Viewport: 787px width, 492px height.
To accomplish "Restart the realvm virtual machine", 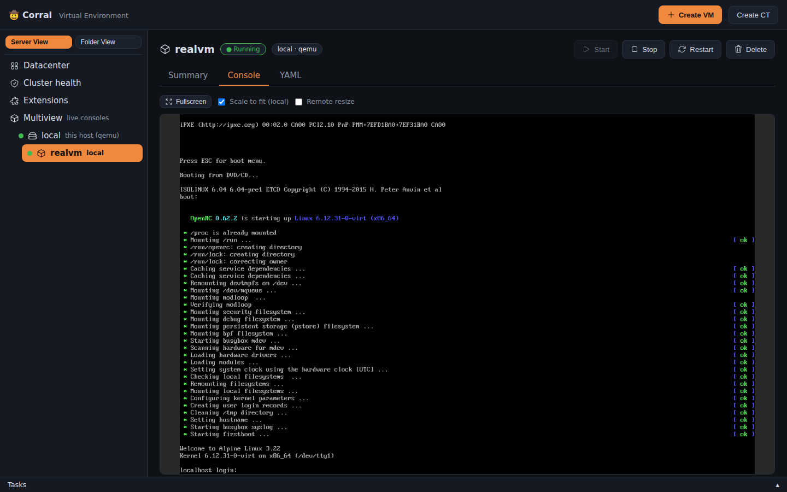I will click(x=695, y=49).
